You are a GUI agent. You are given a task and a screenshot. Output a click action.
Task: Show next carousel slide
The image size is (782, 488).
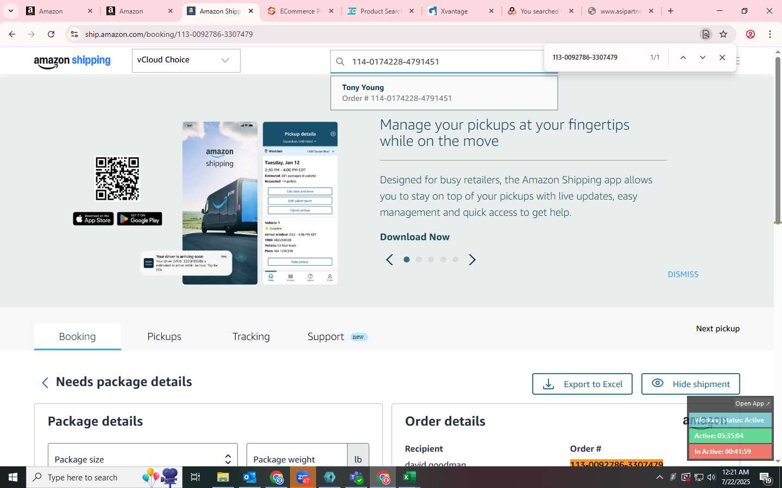[x=472, y=260]
